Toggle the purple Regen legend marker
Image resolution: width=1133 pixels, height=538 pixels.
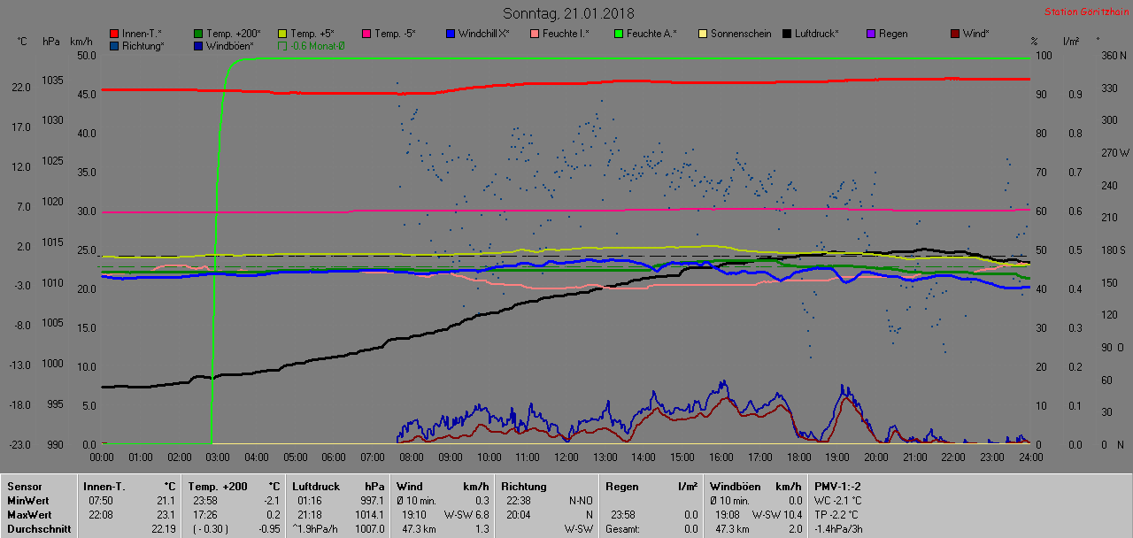point(871,34)
